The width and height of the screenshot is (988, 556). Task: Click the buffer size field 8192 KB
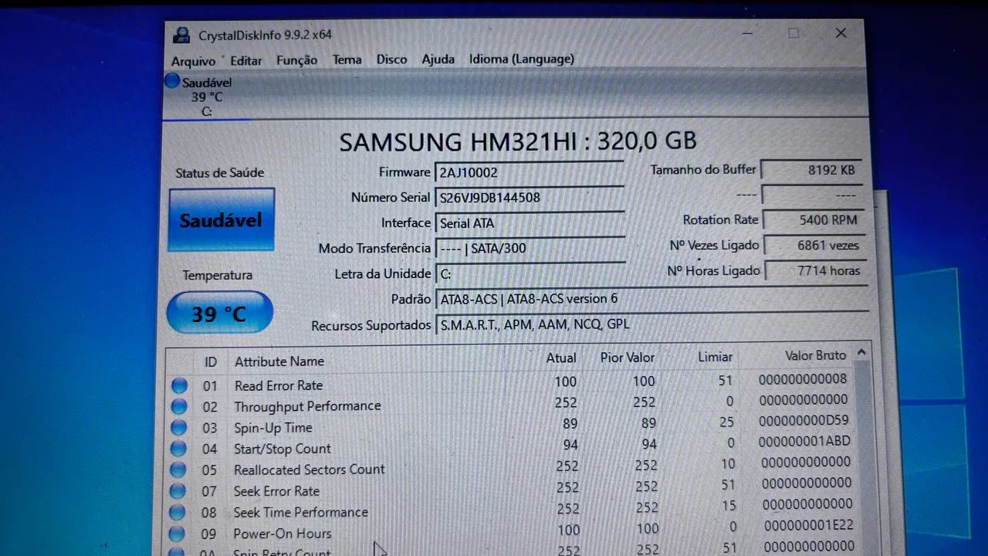click(813, 170)
